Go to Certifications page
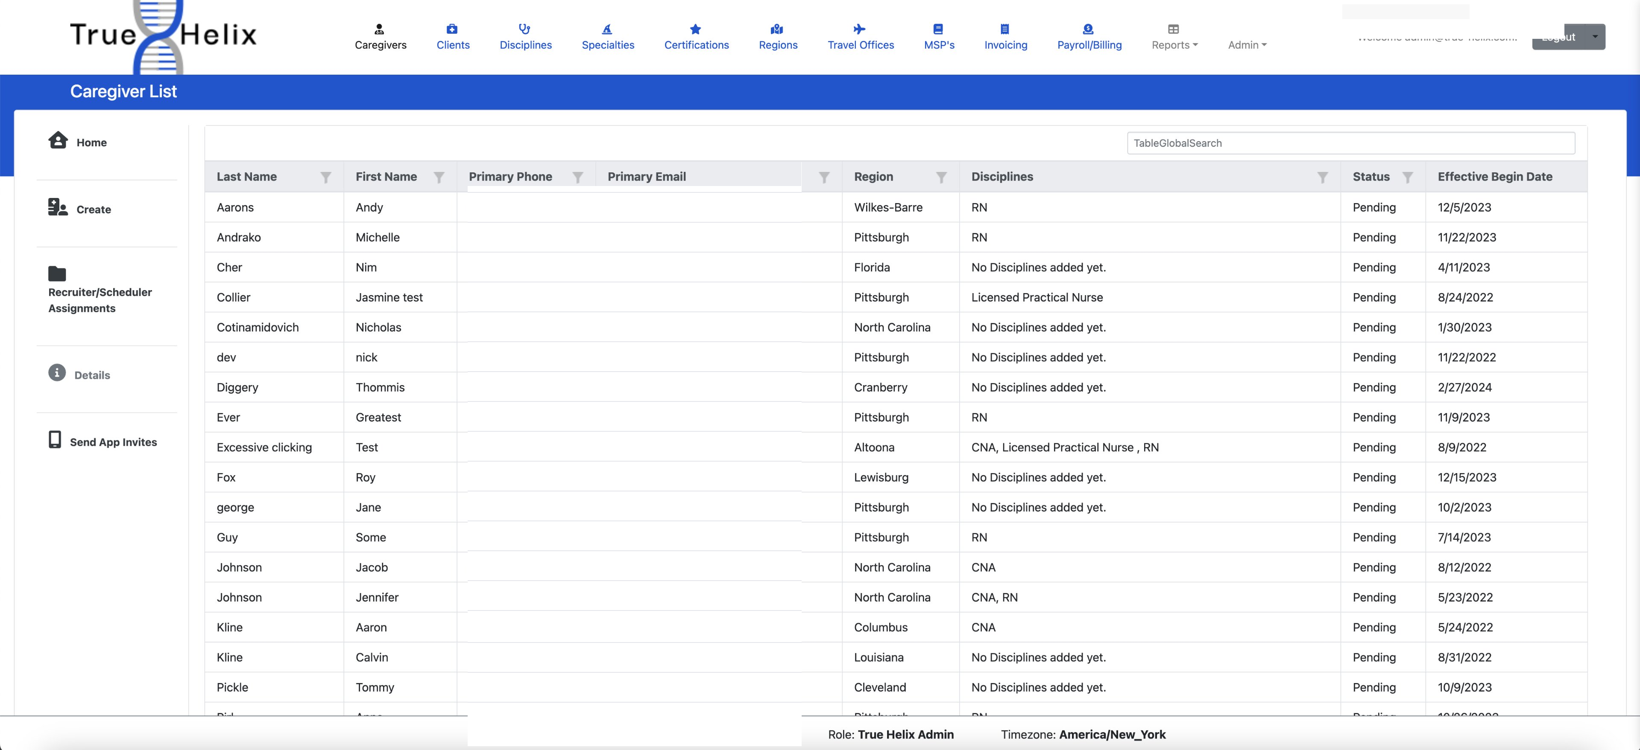The height and width of the screenshot is (750, 1640). [697, 45]
